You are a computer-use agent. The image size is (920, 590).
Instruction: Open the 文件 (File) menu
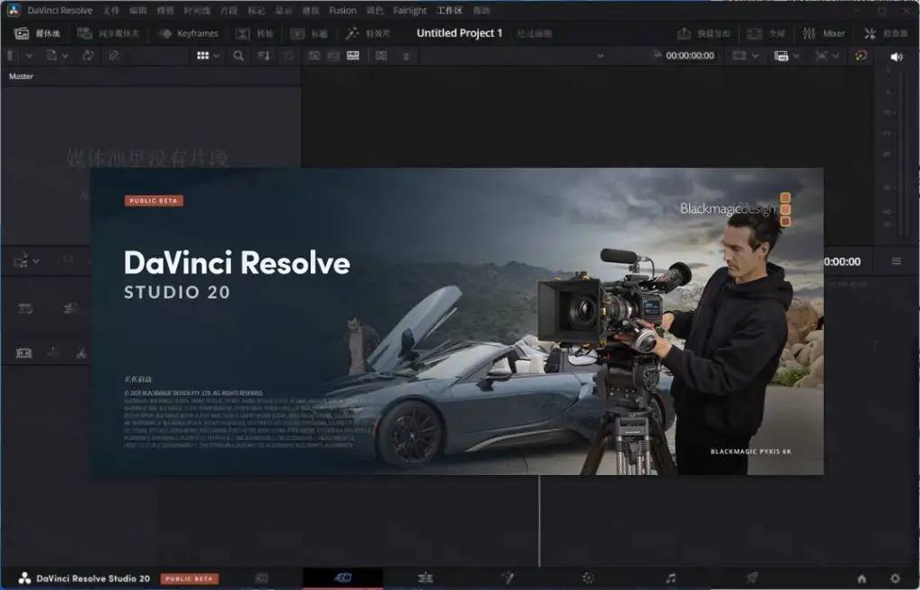pos(111,11)
